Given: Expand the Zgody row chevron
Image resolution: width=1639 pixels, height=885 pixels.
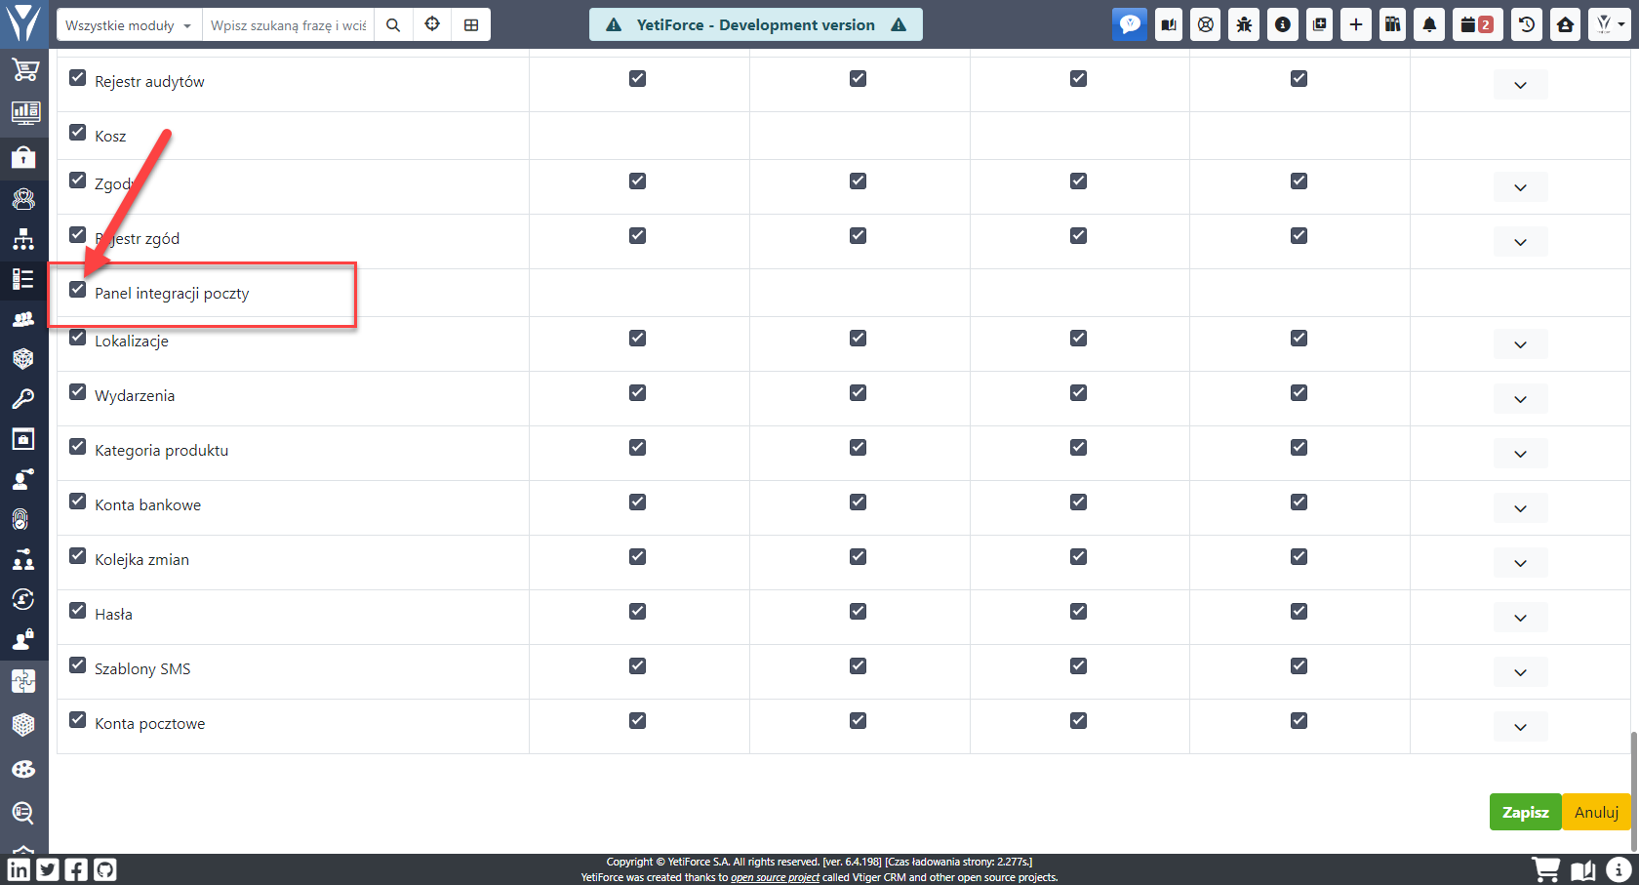Looking at the screenshot, I should (1520, 187).
